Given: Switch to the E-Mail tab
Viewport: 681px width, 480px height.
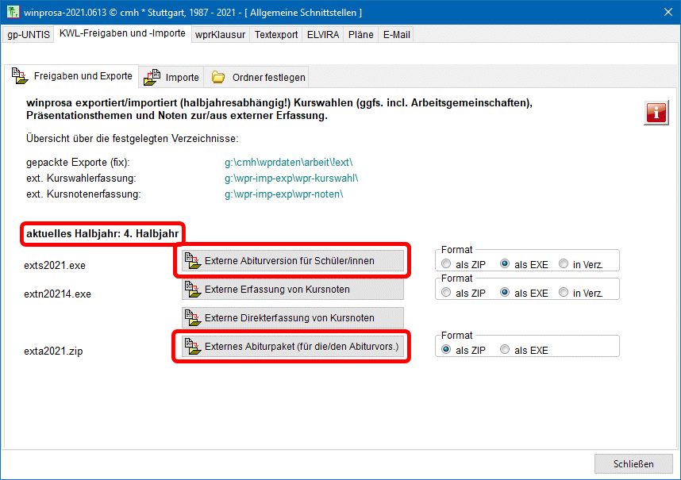Looking at the screenshot, I should (395, 35).
